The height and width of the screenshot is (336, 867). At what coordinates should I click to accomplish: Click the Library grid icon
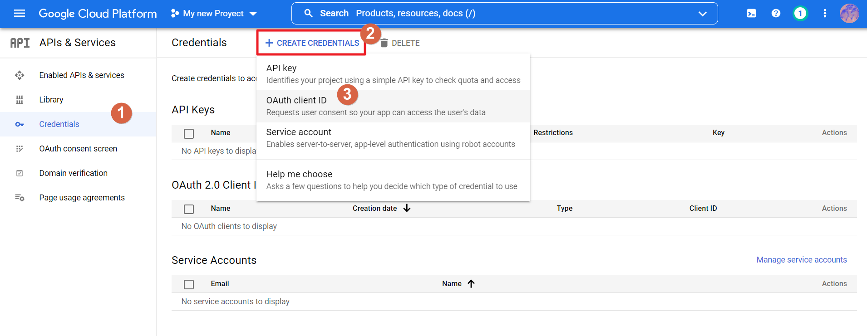(x=20, y=100)
